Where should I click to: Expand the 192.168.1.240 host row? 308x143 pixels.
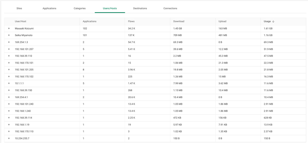coord(9,111)
